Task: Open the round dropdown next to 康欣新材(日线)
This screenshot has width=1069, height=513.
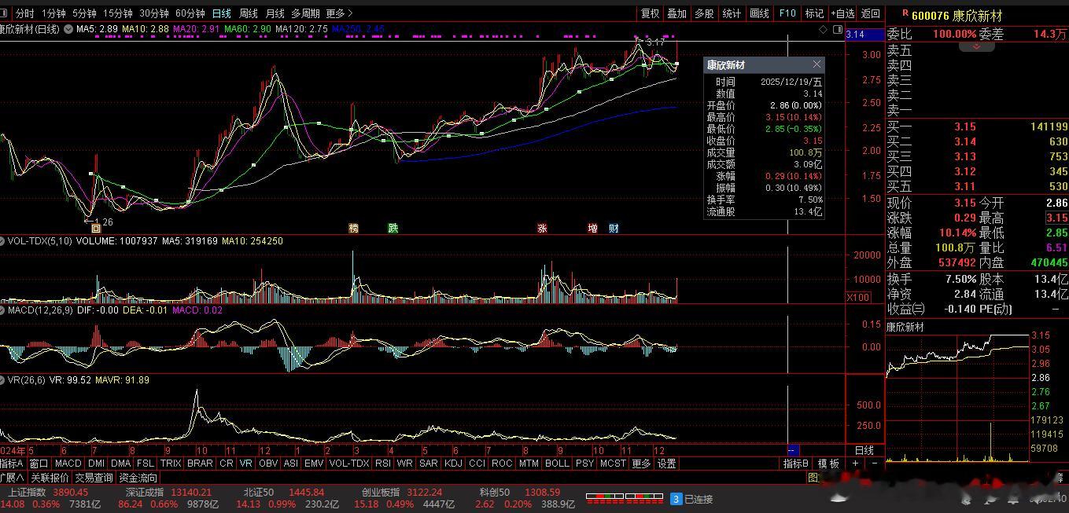Action: [x=68, y=29]
